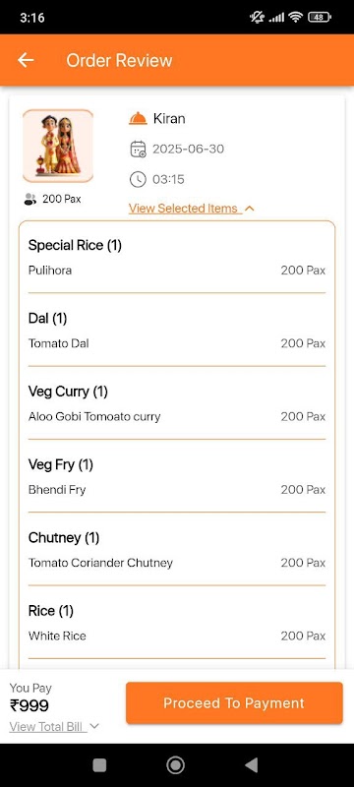
Task: Select the Tomato Coriander Chutney item
Action: (100, 563)
